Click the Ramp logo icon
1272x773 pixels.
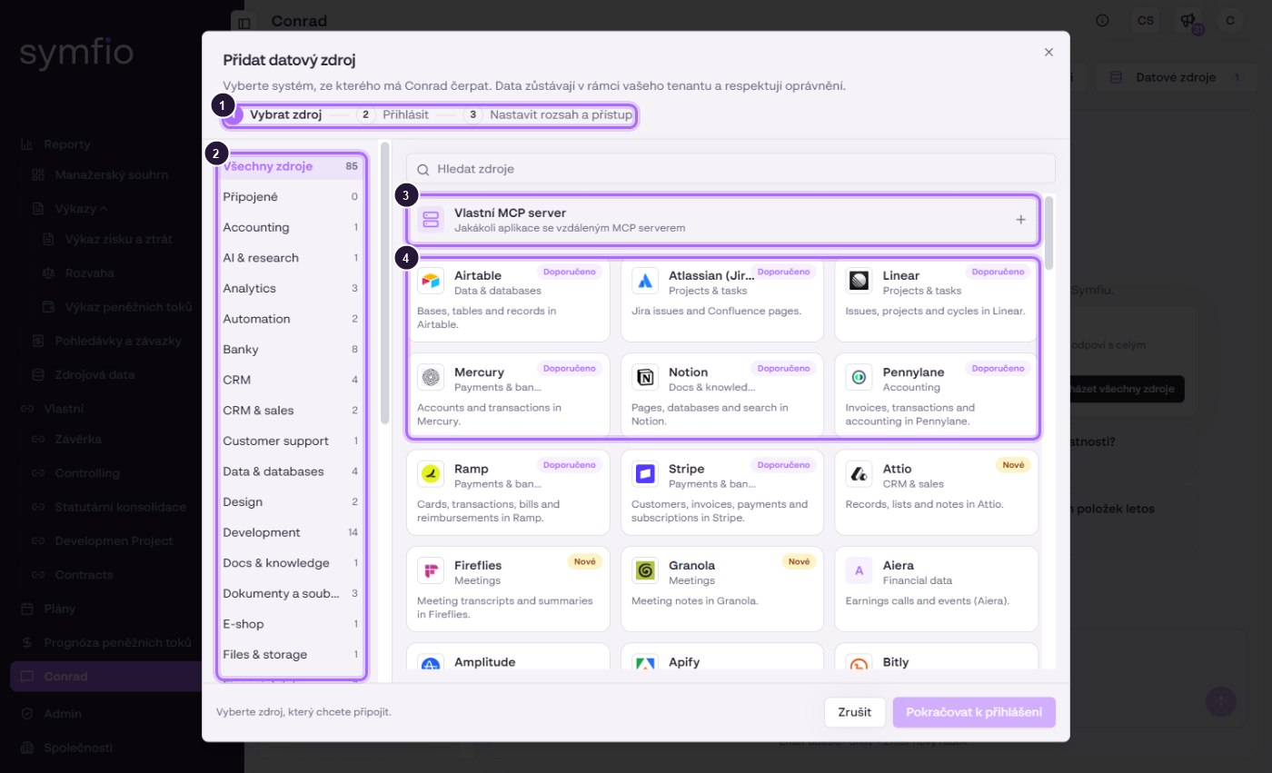tap(431, 475)
